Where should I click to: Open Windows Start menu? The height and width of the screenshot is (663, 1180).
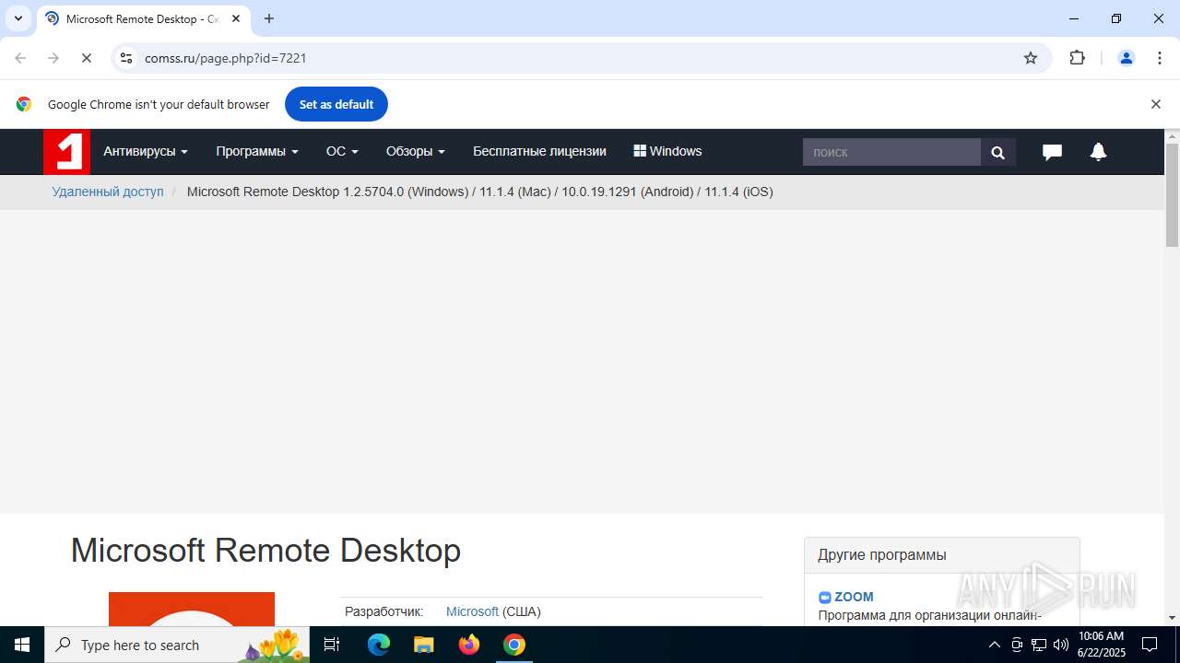click(22, 645)
